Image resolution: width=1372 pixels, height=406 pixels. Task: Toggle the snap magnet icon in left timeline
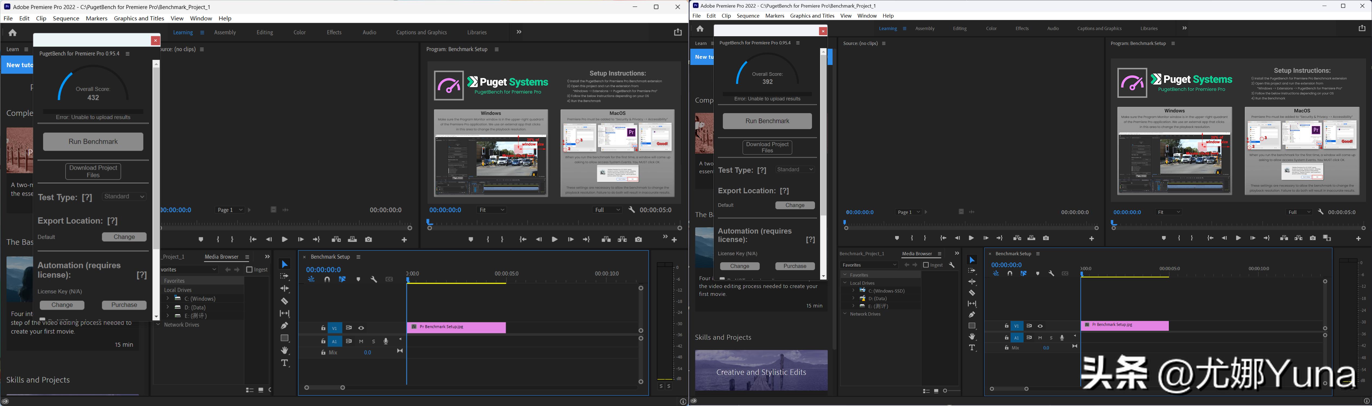pyautogui.click(x=327, y=279)
